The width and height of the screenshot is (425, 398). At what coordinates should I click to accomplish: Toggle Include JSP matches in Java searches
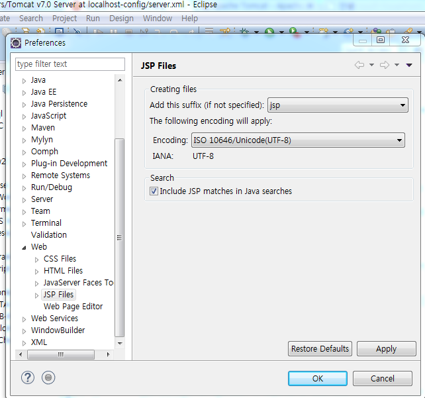(x=154, y=191)
